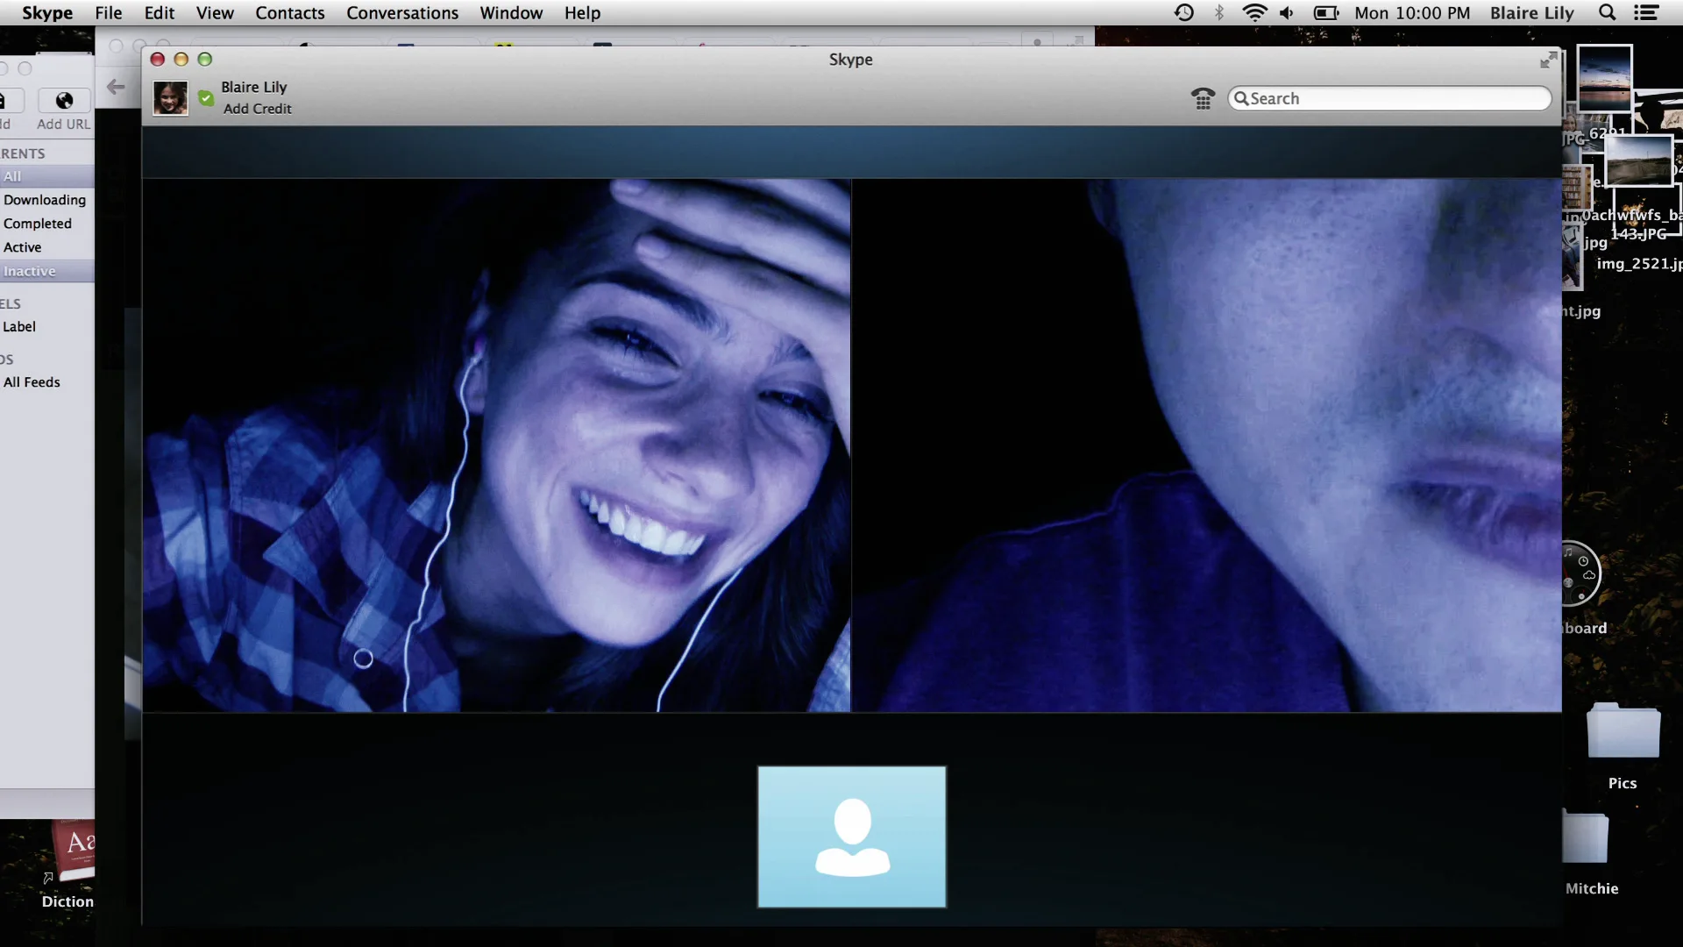Open the Notification Center list icon
Viewport: 1683px width, 947px height.
click(1646, 13)
